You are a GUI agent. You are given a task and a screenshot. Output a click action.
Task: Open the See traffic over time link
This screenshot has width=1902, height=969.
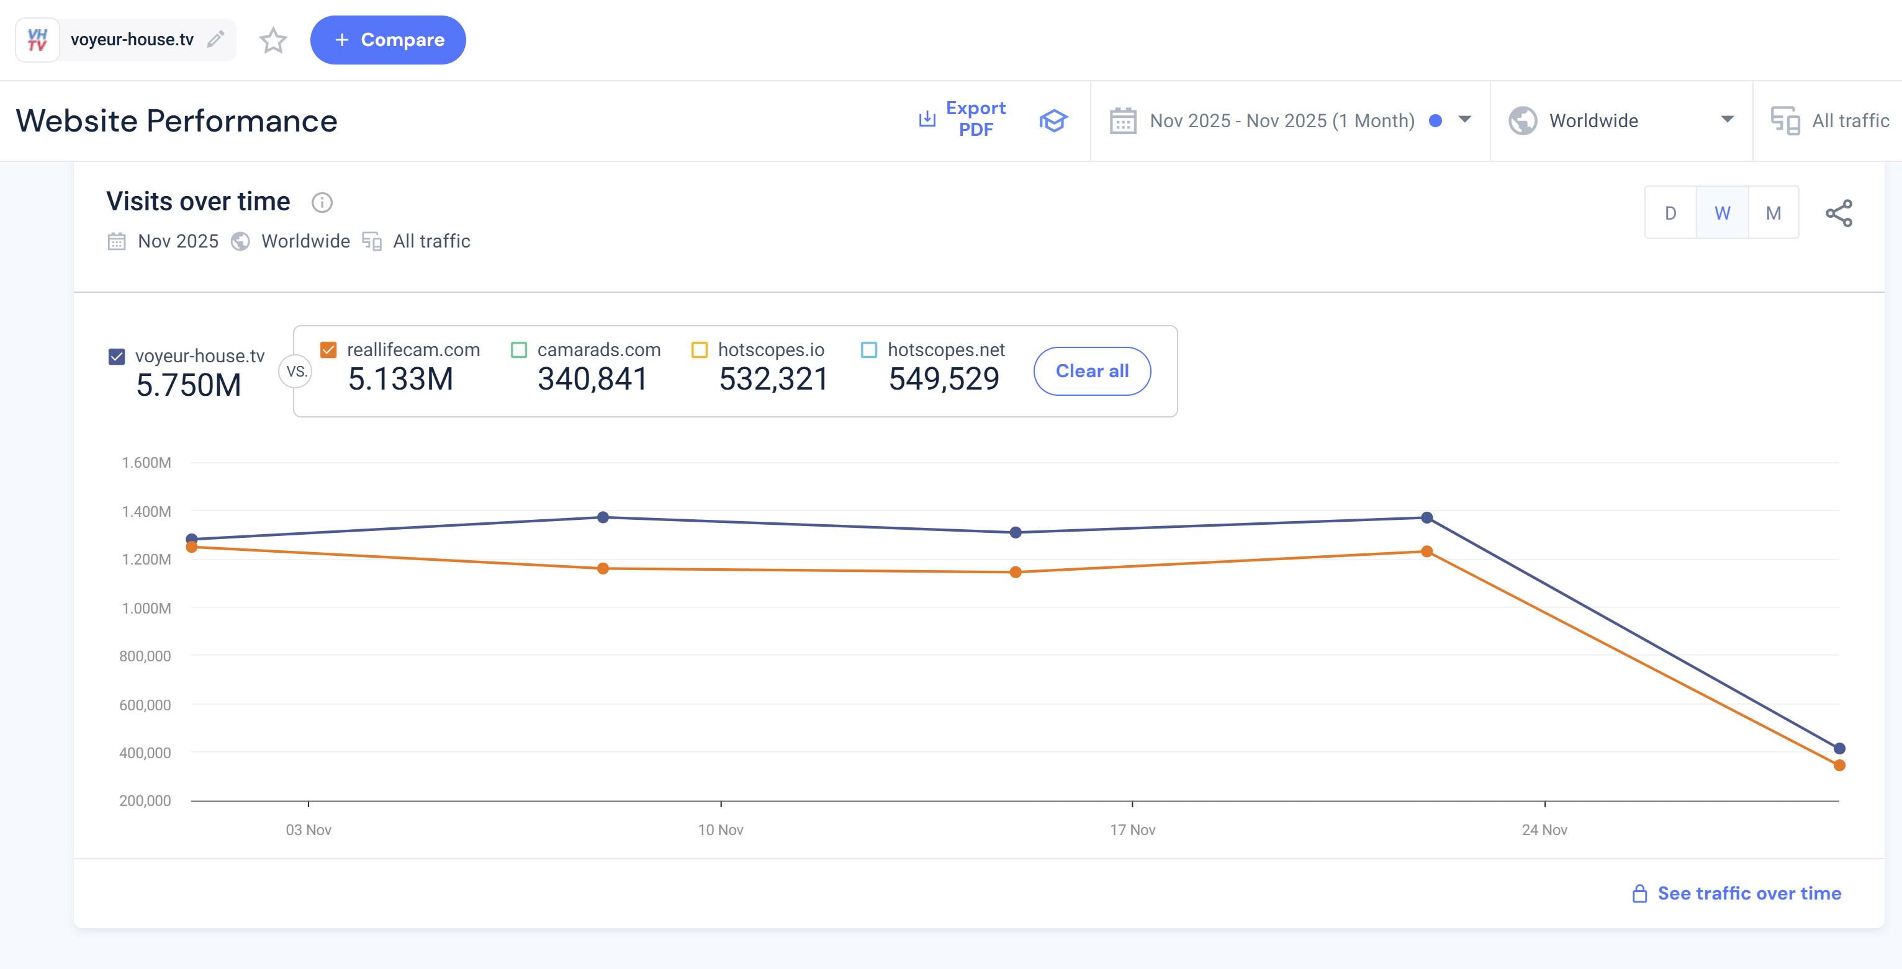(x=1749, y=893)
